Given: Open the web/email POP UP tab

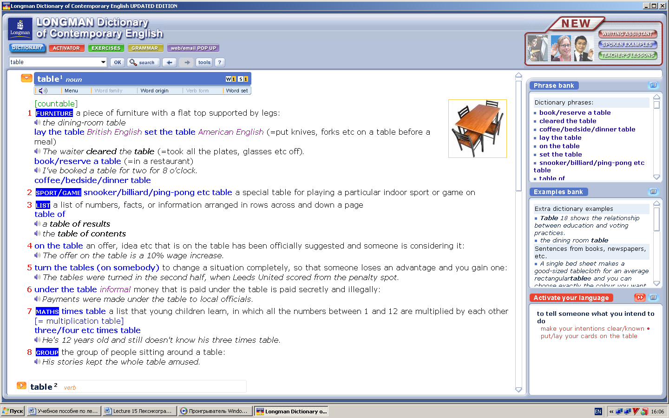Looking at the screenshot, I should point(193,48).
